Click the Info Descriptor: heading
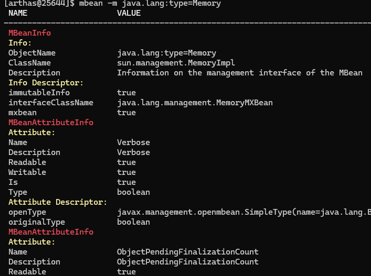The width and height of the screenshot is (371, 276). click(x=46, y=83)
